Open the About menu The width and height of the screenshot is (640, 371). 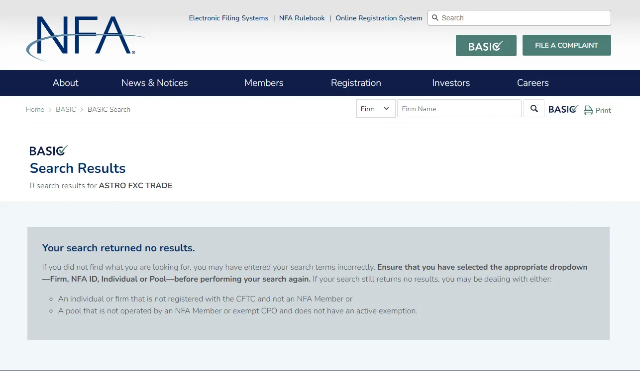tap(66, 83)
